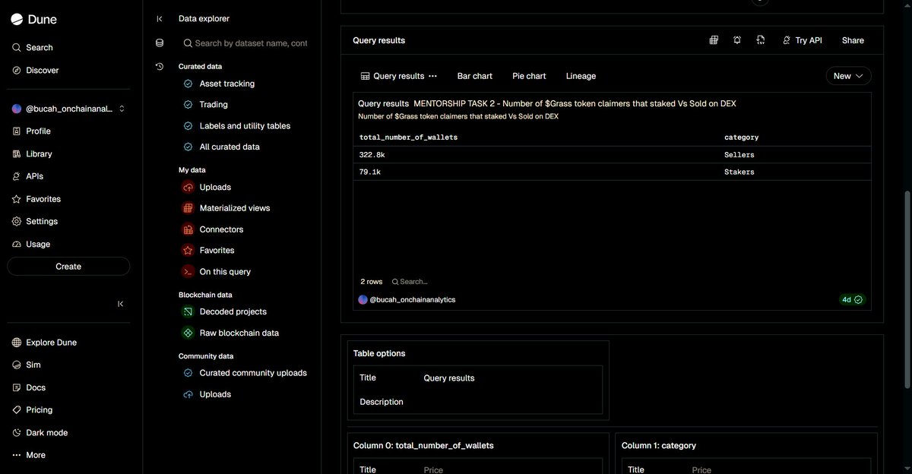Open Docs
912x474 pixels.
[29, 387]
